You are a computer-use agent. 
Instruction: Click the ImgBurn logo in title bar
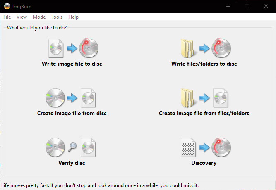coord(7,6)
